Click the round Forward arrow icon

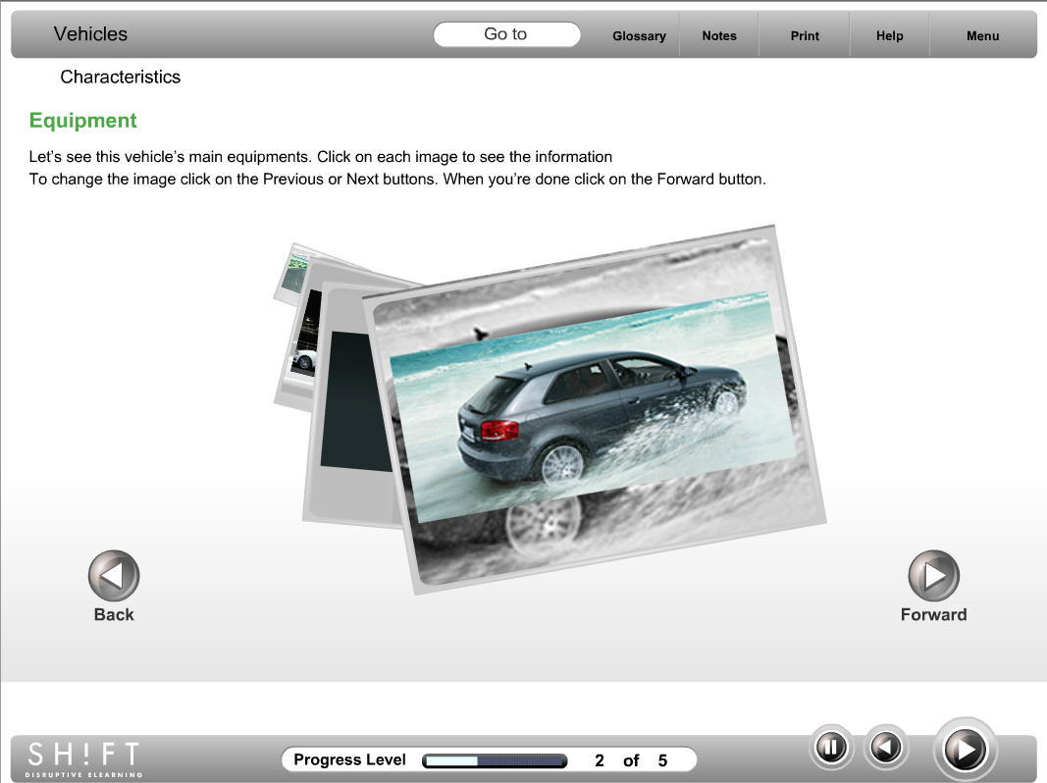[933, 575]
